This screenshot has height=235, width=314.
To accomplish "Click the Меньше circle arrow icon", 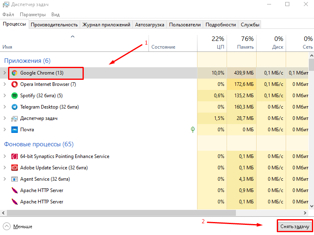I will 6,226.
